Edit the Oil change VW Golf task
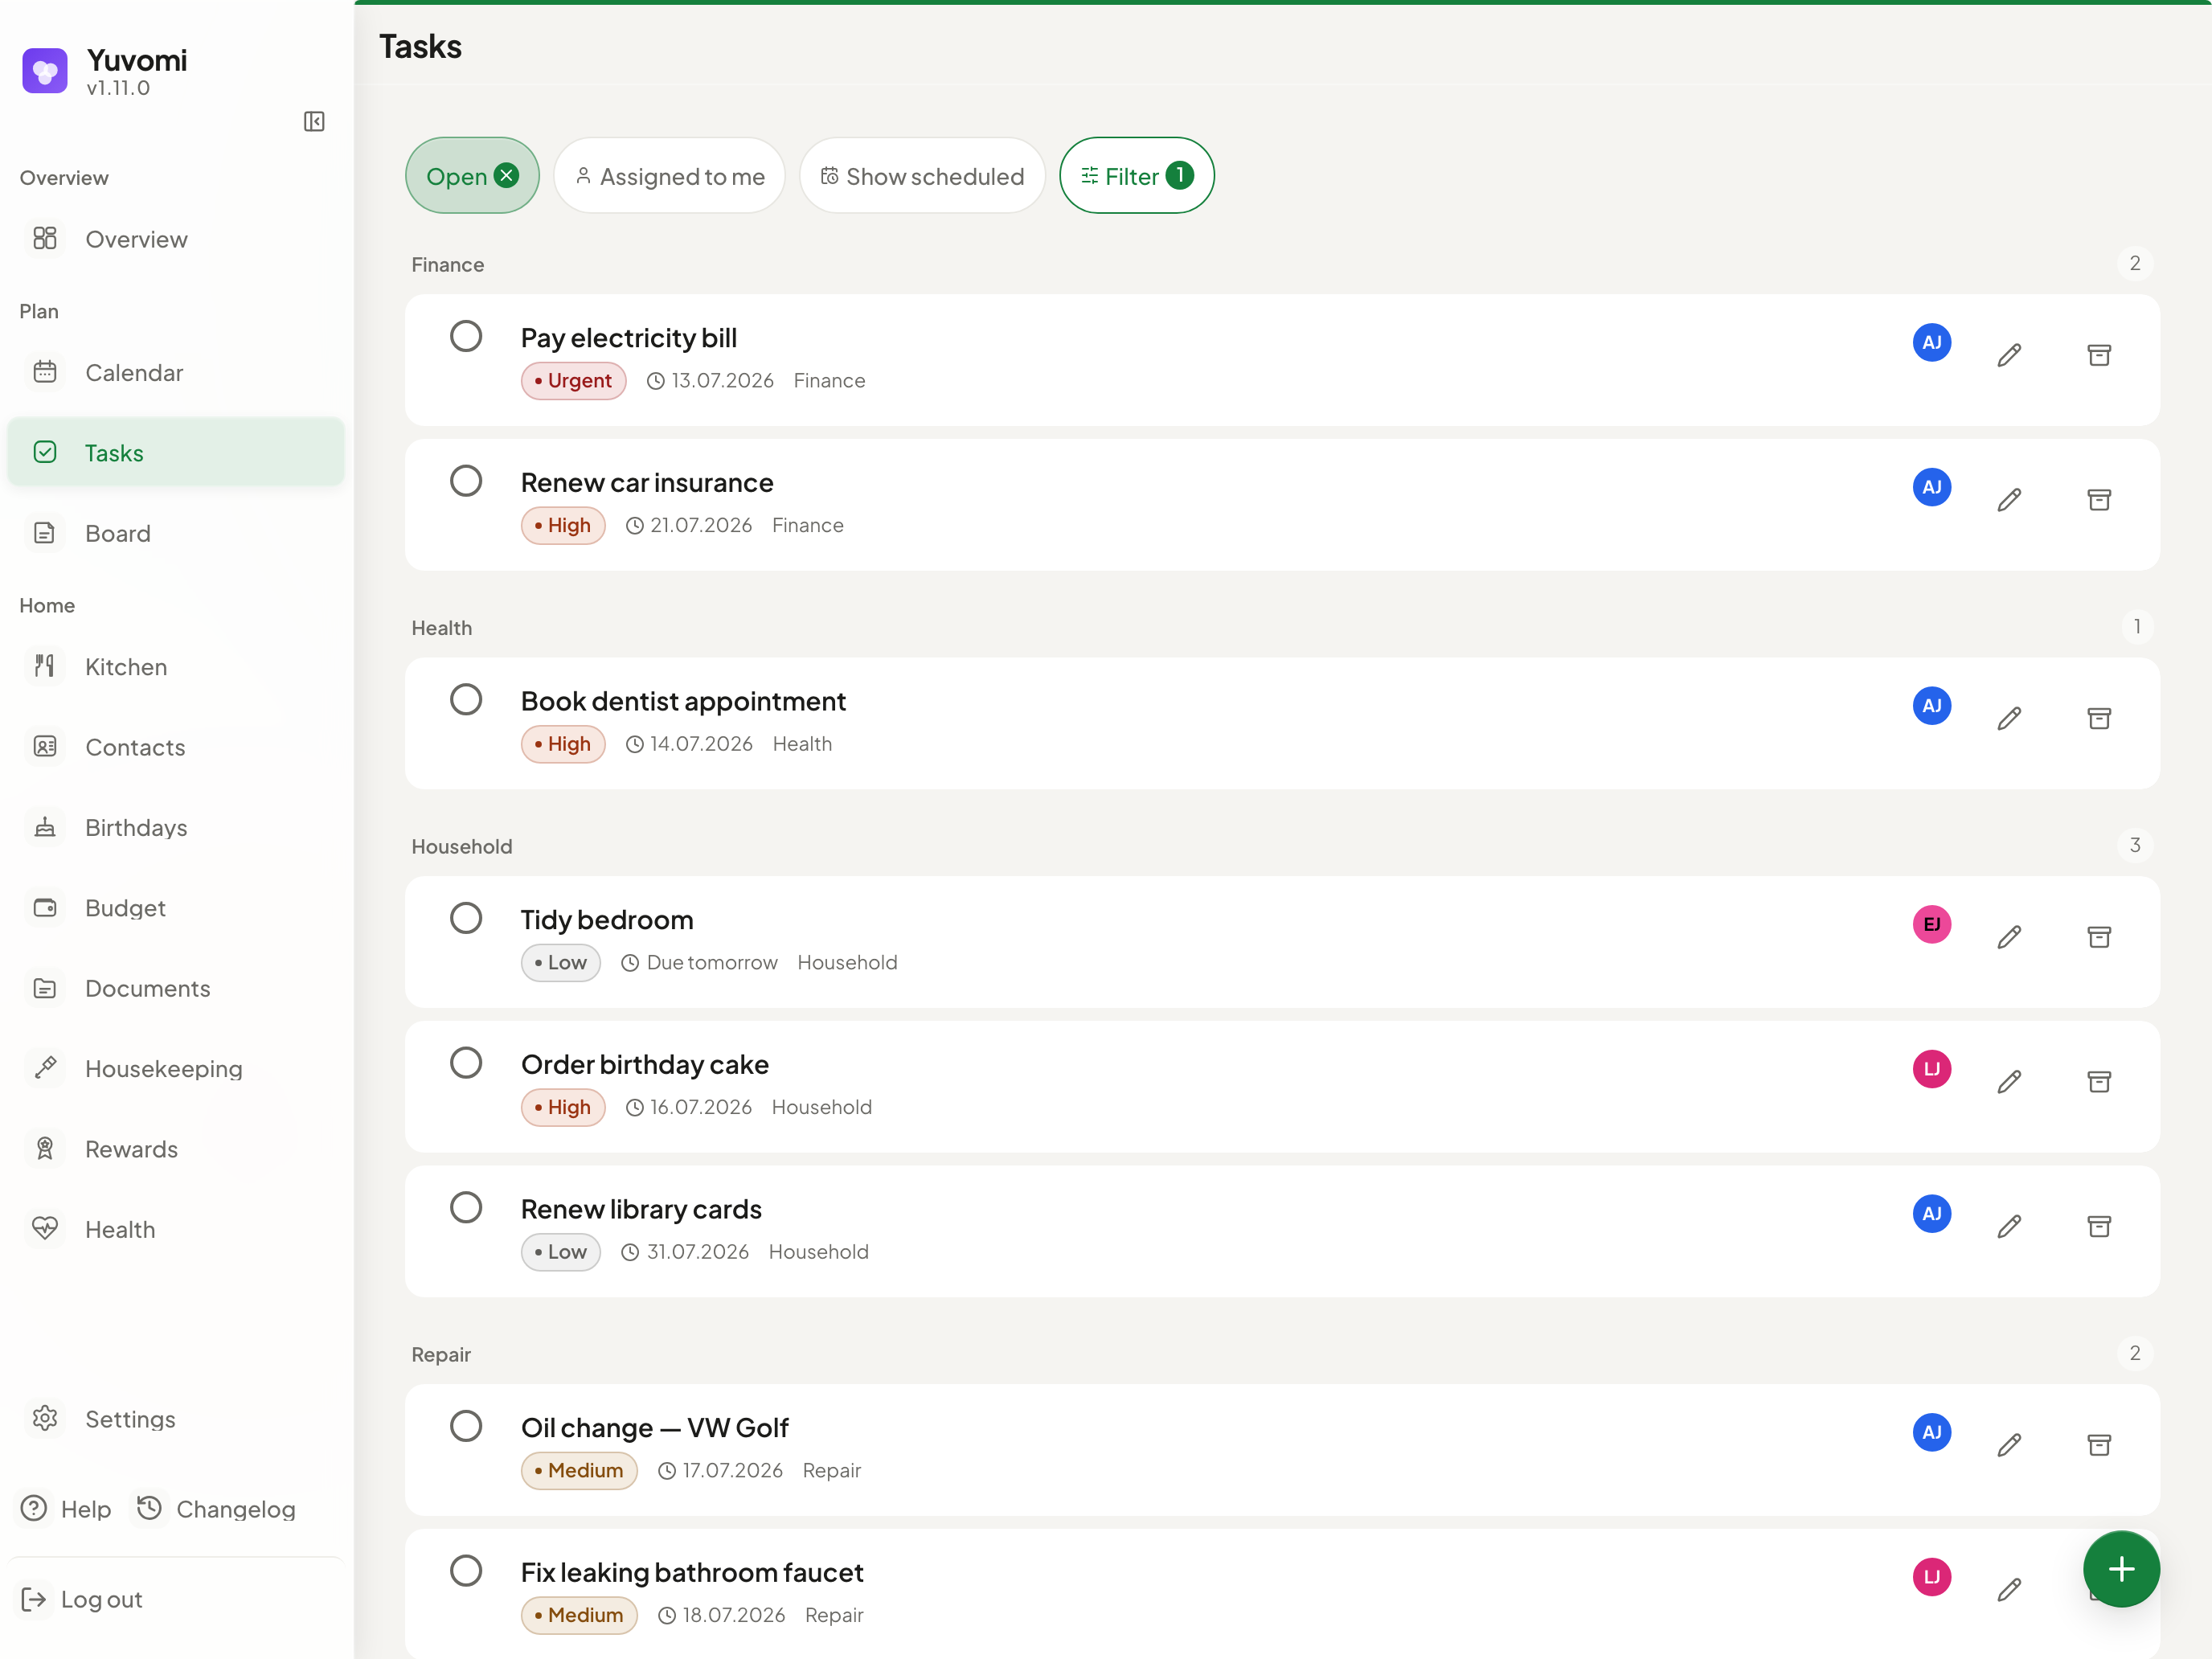Viewport: 2212px width, 1659px height. pos(2009,1445)
